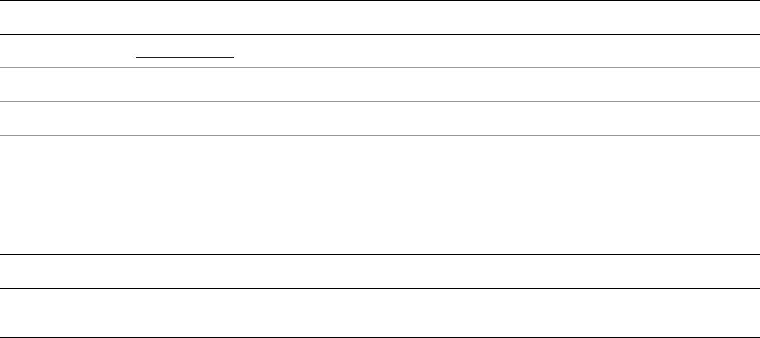Click the black border under the header row
This screenshot has height=338, width=760.
click(x=380, y=35)
